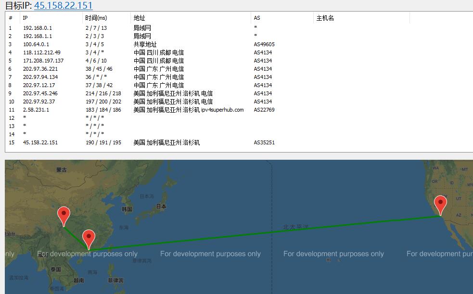
Task: Click the IP column header
Action: (x=26, y=18)
